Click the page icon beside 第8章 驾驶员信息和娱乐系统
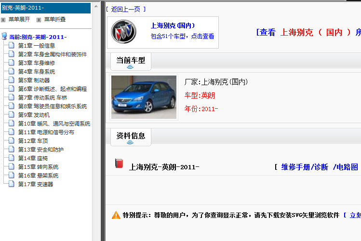The width and height of the screenshot is (361, 241). pyautogui.click(x=11, y=106)
